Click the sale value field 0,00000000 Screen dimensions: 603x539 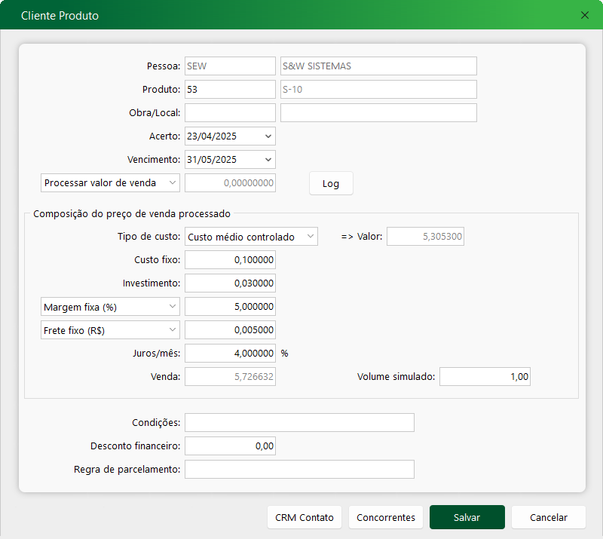pyautogui.click(x=230, y=182)
